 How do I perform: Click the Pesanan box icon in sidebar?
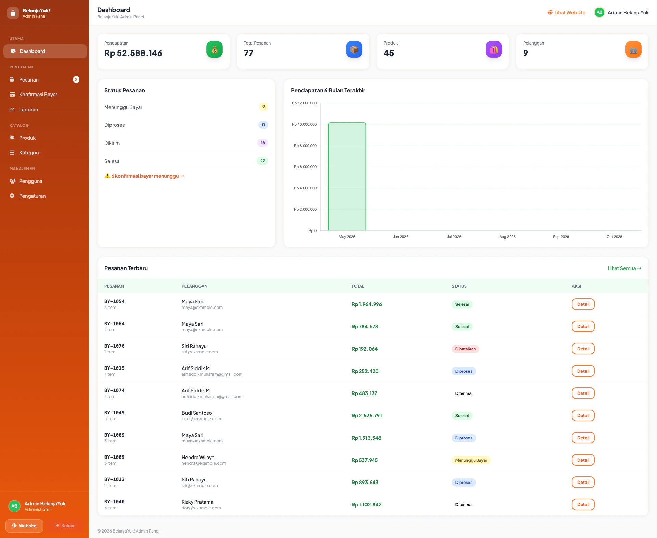[12, 79]
